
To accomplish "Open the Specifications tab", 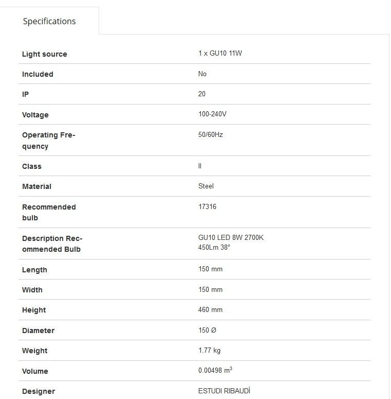I will tap(49, 21).
